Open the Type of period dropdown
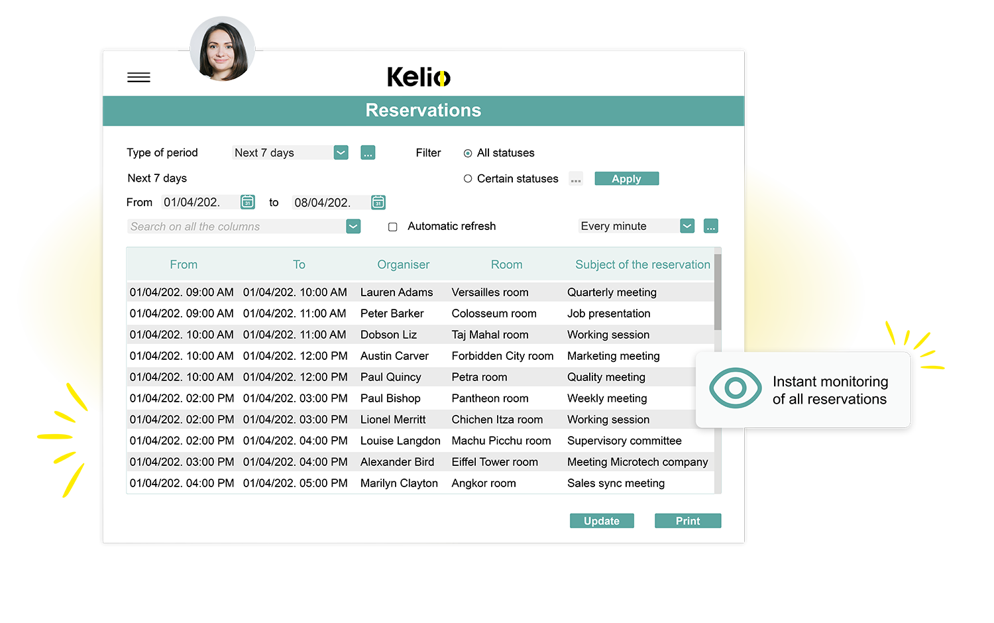The height and width of the screenshot is (623, 994). (341, 152)
